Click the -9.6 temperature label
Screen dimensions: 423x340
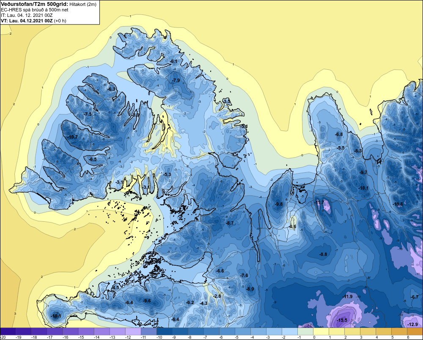[x=147, y=301]
